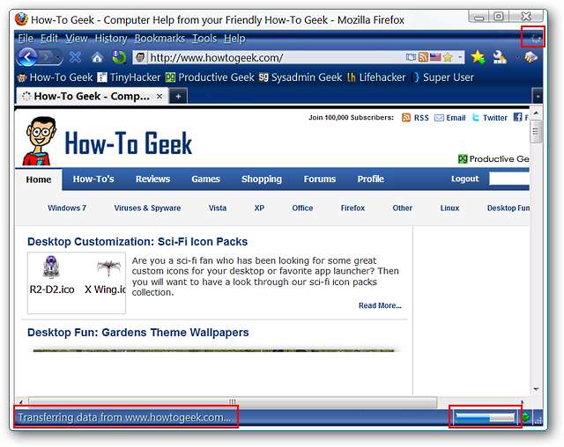Open a new tab with plus button

(178, 96)
